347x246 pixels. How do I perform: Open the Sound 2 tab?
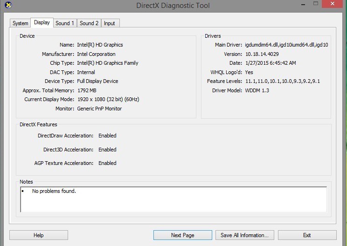pos(89,23)
